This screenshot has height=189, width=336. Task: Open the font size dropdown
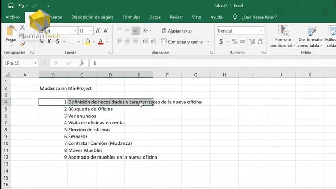click(91, 31)
